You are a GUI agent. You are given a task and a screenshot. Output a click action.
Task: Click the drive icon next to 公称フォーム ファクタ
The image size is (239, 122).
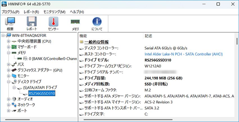tap(82, 91)
